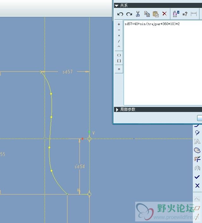This screenshot has width=202, height=223.
Task: Accept sketch with the blue checkmark
Action: (x=197, y=177)
